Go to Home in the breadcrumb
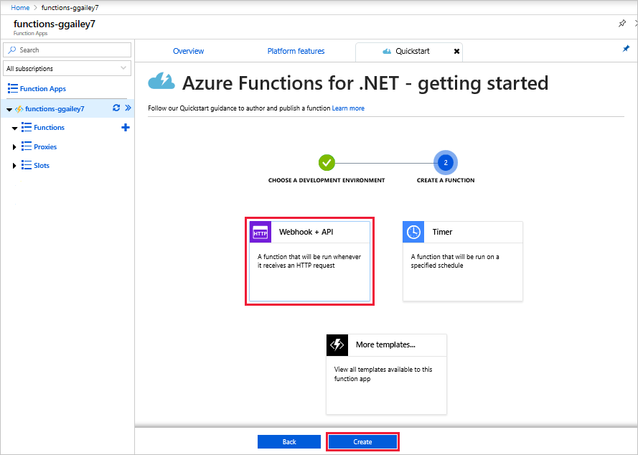This screenshot has width=638, height=455. coord(20,8)
